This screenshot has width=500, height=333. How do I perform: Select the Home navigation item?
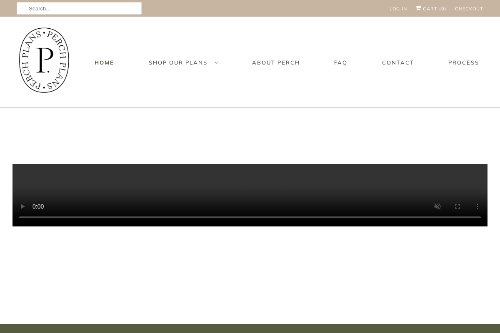coord(104,62)
